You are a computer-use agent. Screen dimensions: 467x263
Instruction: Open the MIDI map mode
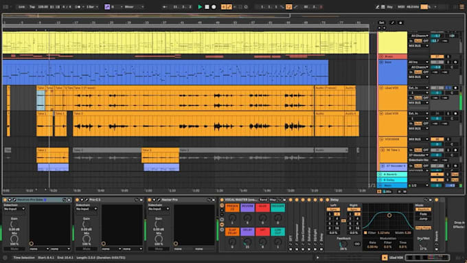click(401, 7)
